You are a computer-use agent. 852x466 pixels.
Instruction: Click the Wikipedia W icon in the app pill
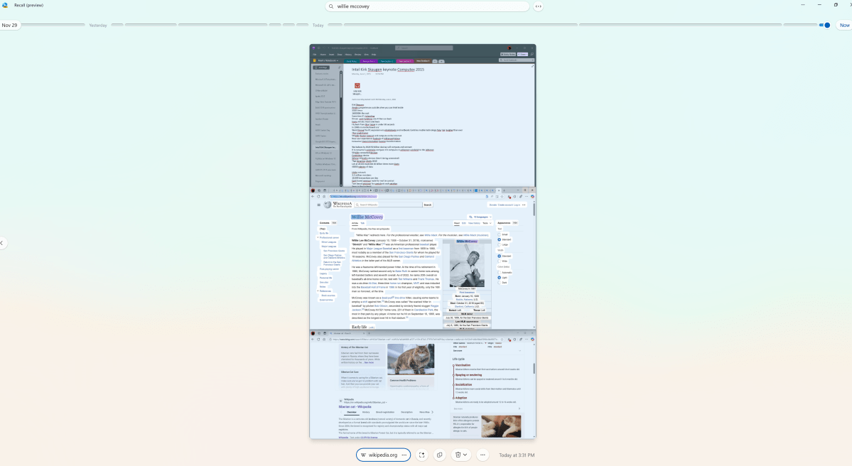point(363,455)
